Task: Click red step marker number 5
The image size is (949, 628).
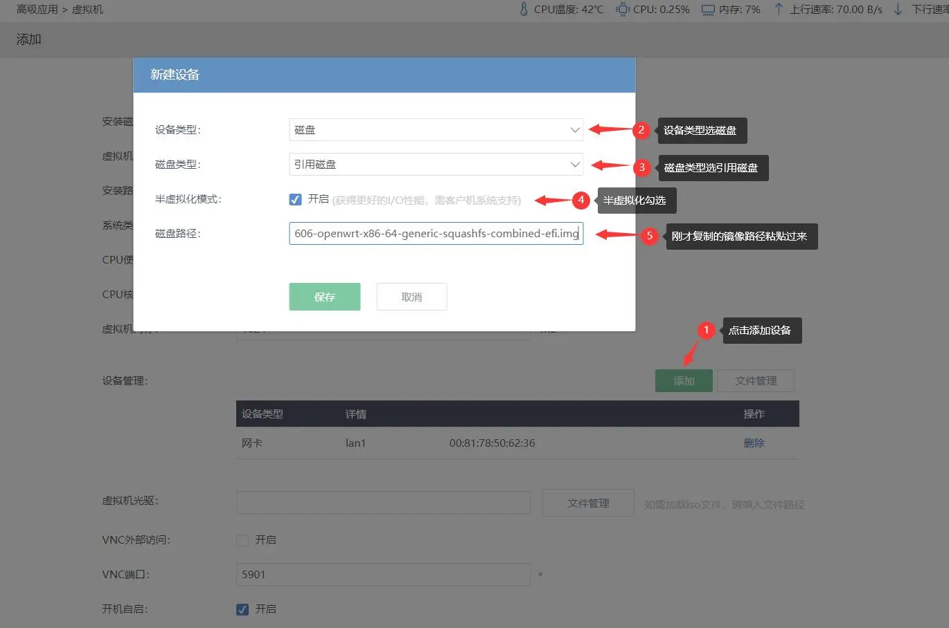Action: tap(649, 236)
